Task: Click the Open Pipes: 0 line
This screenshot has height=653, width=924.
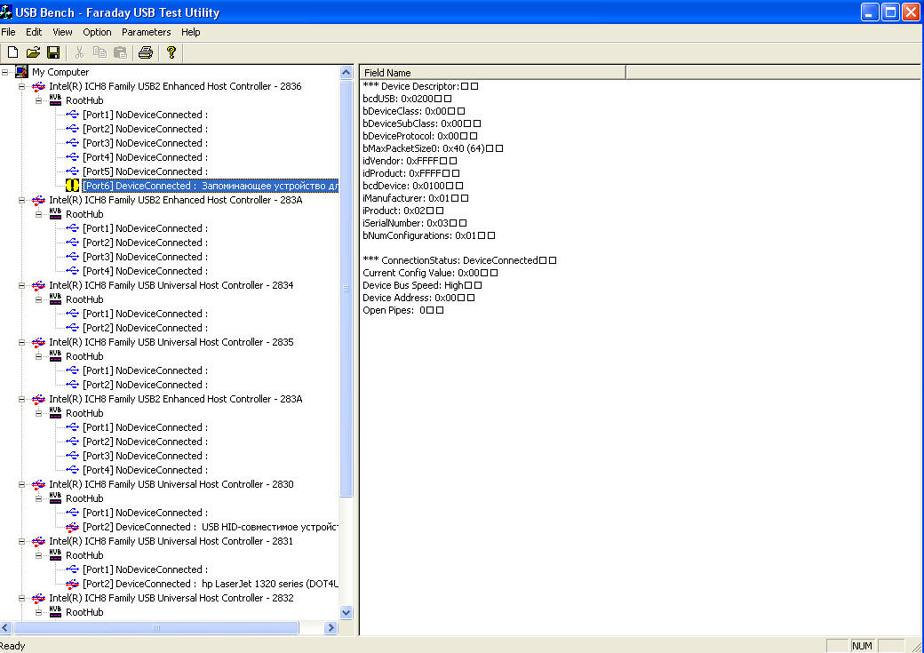Action: click(402, 310)
